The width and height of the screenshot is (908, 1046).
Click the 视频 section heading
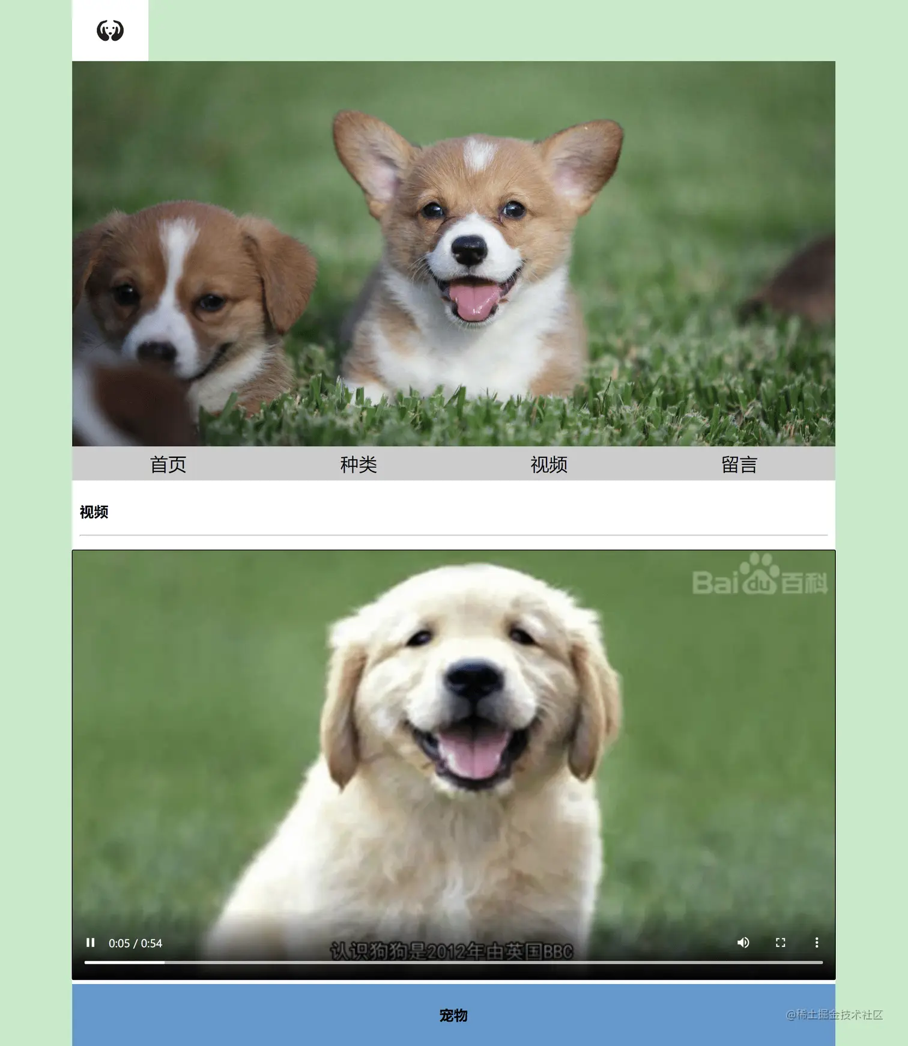(94, 512)
